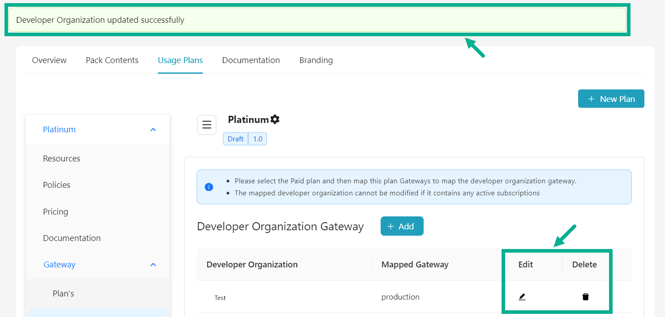The width and height of the screenshot is (665, 317).
Task: Open the Branding tab
Action: click(316, 60)
